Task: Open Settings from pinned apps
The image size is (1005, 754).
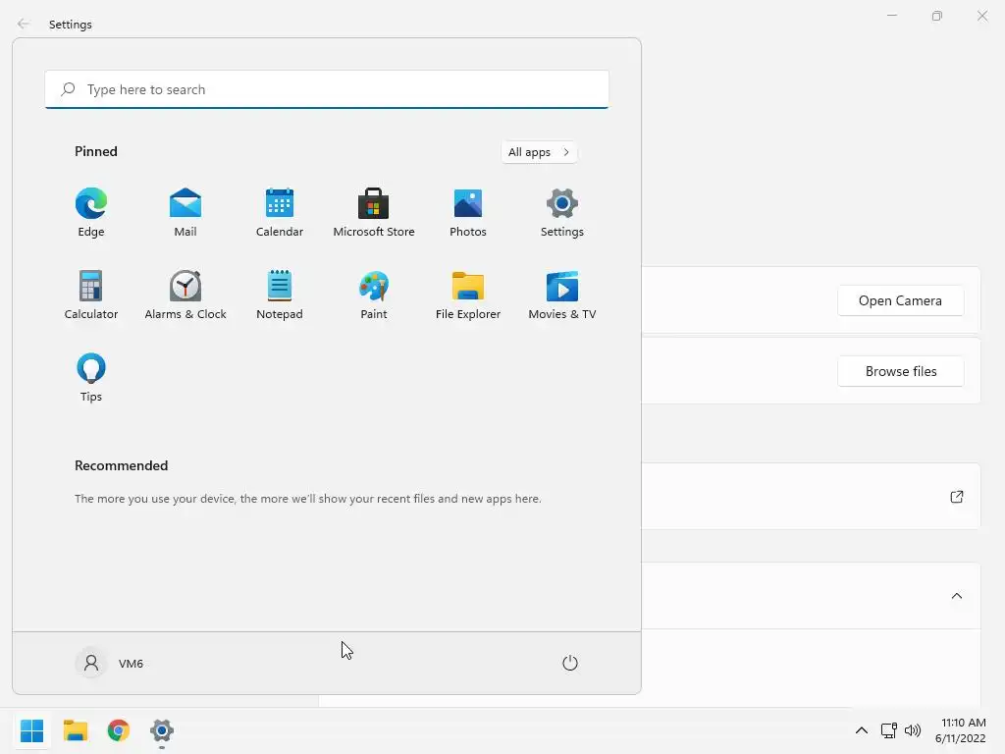Action: (x=562, y=213)
